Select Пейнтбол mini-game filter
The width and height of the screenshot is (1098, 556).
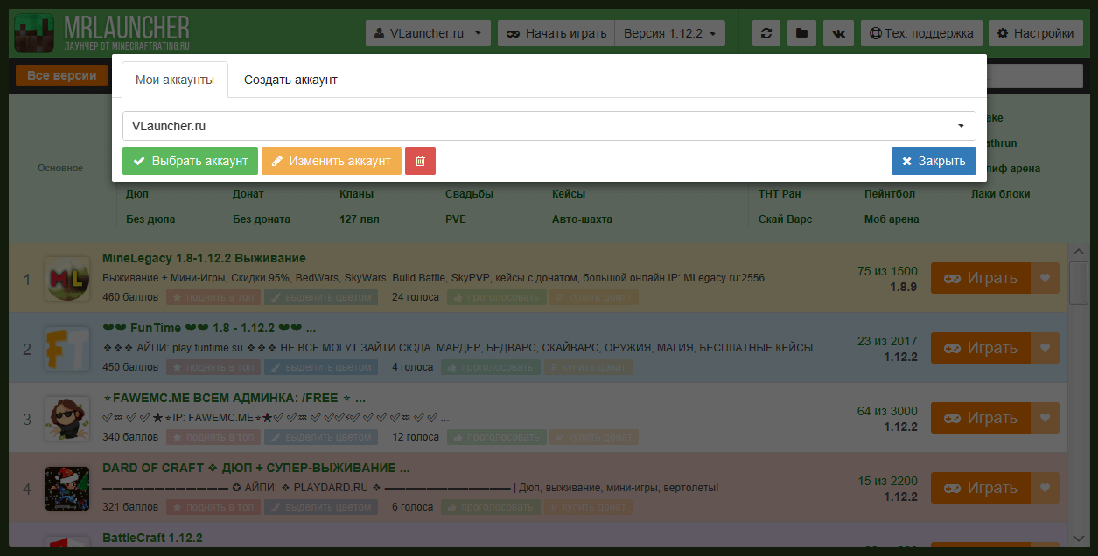[x=890, y=194]
